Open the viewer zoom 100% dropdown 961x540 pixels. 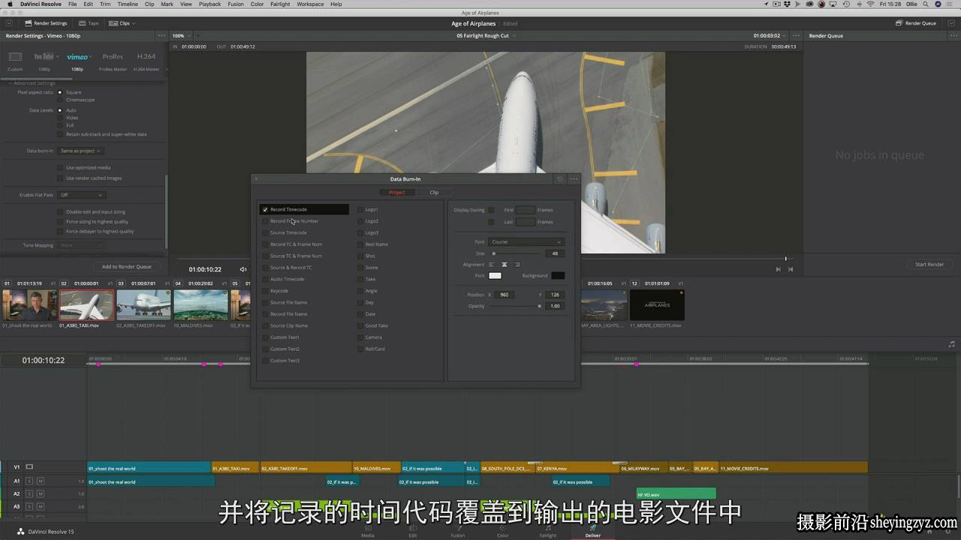pyautogui.click(x=181, y=36)
